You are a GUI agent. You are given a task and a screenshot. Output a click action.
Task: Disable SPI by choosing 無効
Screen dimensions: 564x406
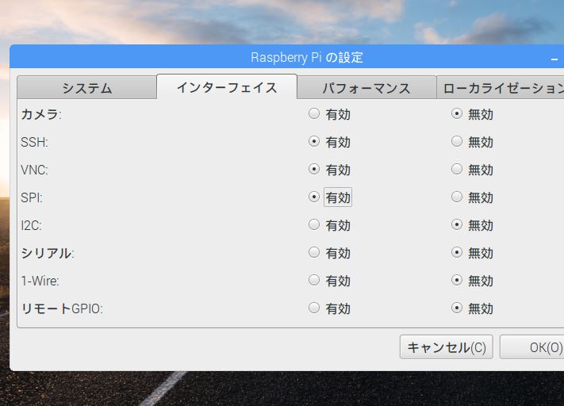click(457, 197)
